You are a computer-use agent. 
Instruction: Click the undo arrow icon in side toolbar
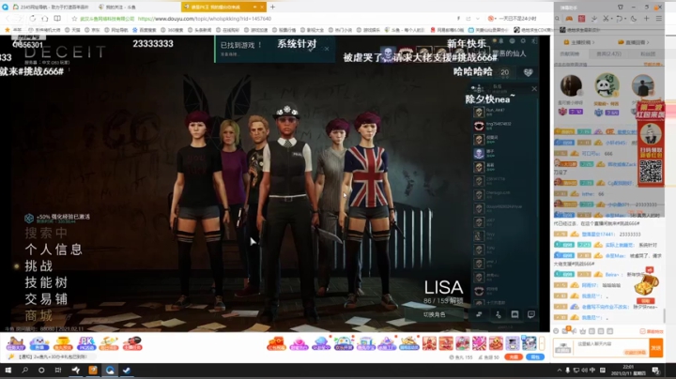(x=620, y=19)
